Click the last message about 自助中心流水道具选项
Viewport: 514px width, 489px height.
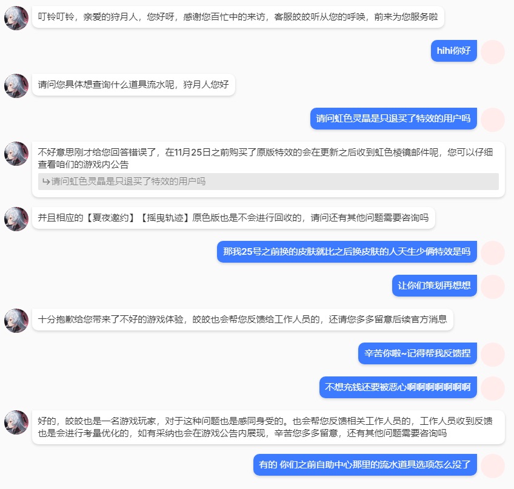pos(365,465)
